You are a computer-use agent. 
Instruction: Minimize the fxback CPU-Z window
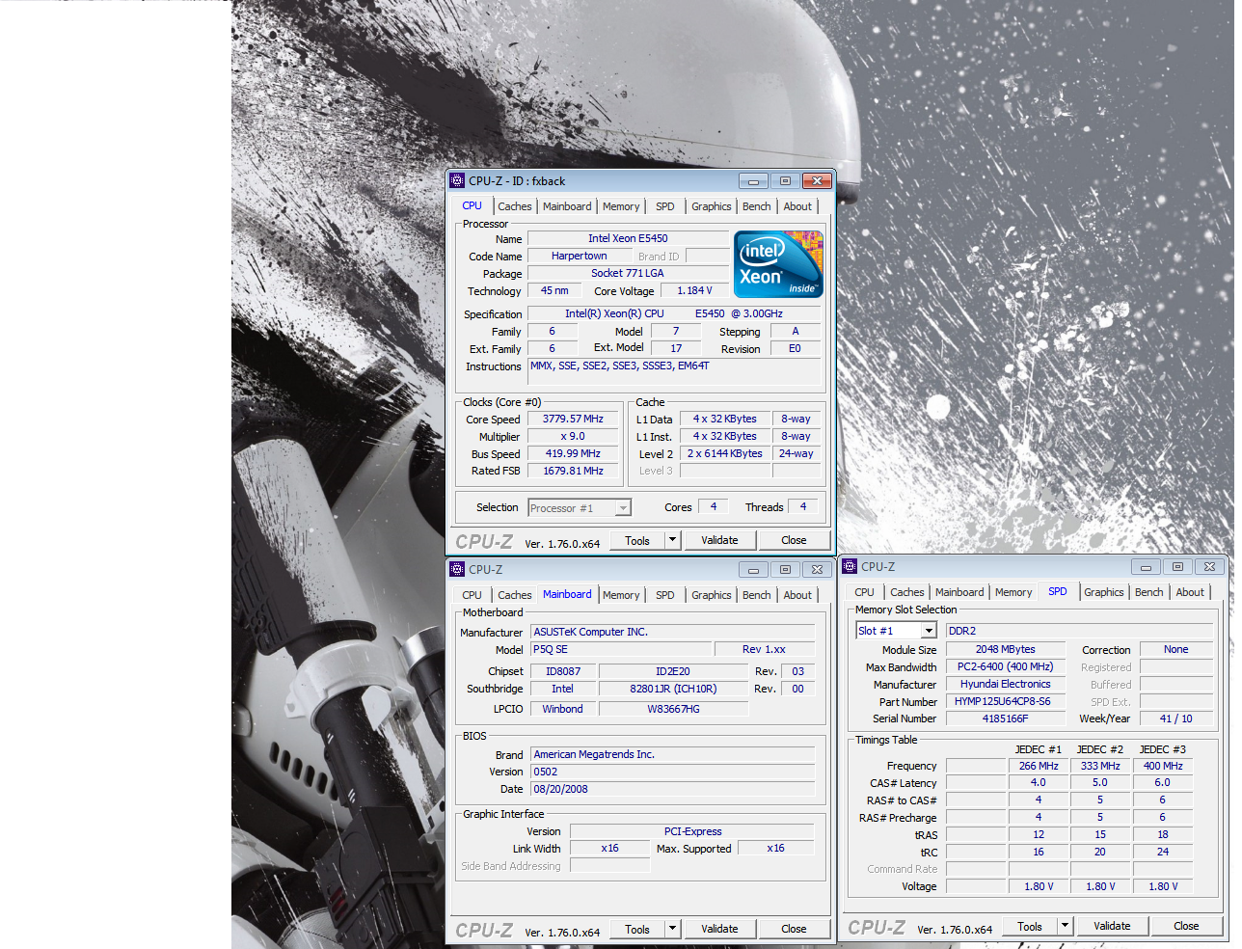click(x=753, y=181)
